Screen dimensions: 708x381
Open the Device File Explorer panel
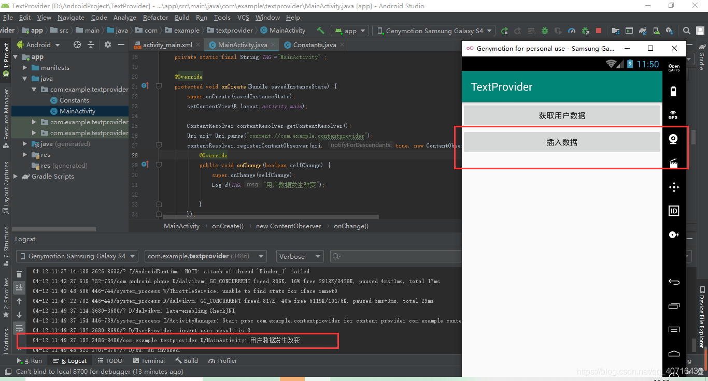tap(701, 316)
